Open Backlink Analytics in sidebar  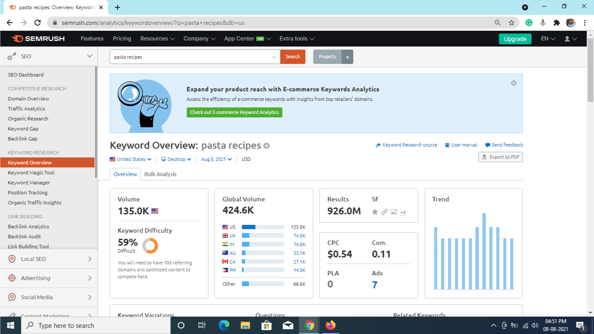tap(29, 227)
